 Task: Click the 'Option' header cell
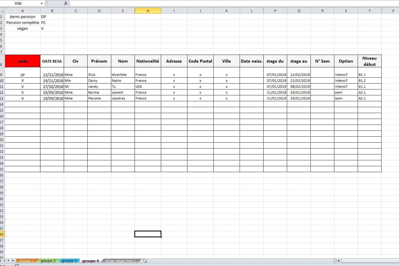pos(346,61)
